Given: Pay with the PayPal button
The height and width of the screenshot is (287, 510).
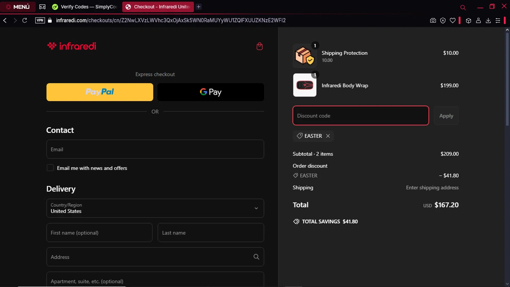Looking at the screenshot, I should (100, 92).
